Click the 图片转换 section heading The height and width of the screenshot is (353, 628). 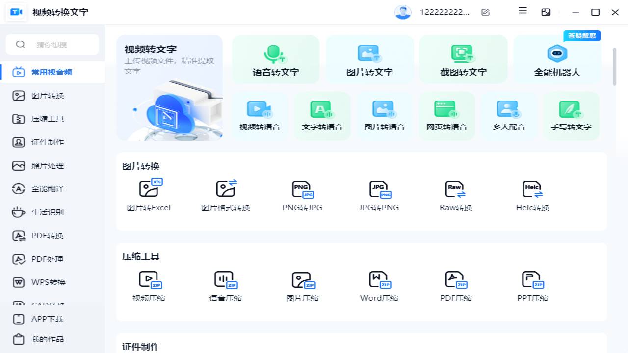coord(141,166)
